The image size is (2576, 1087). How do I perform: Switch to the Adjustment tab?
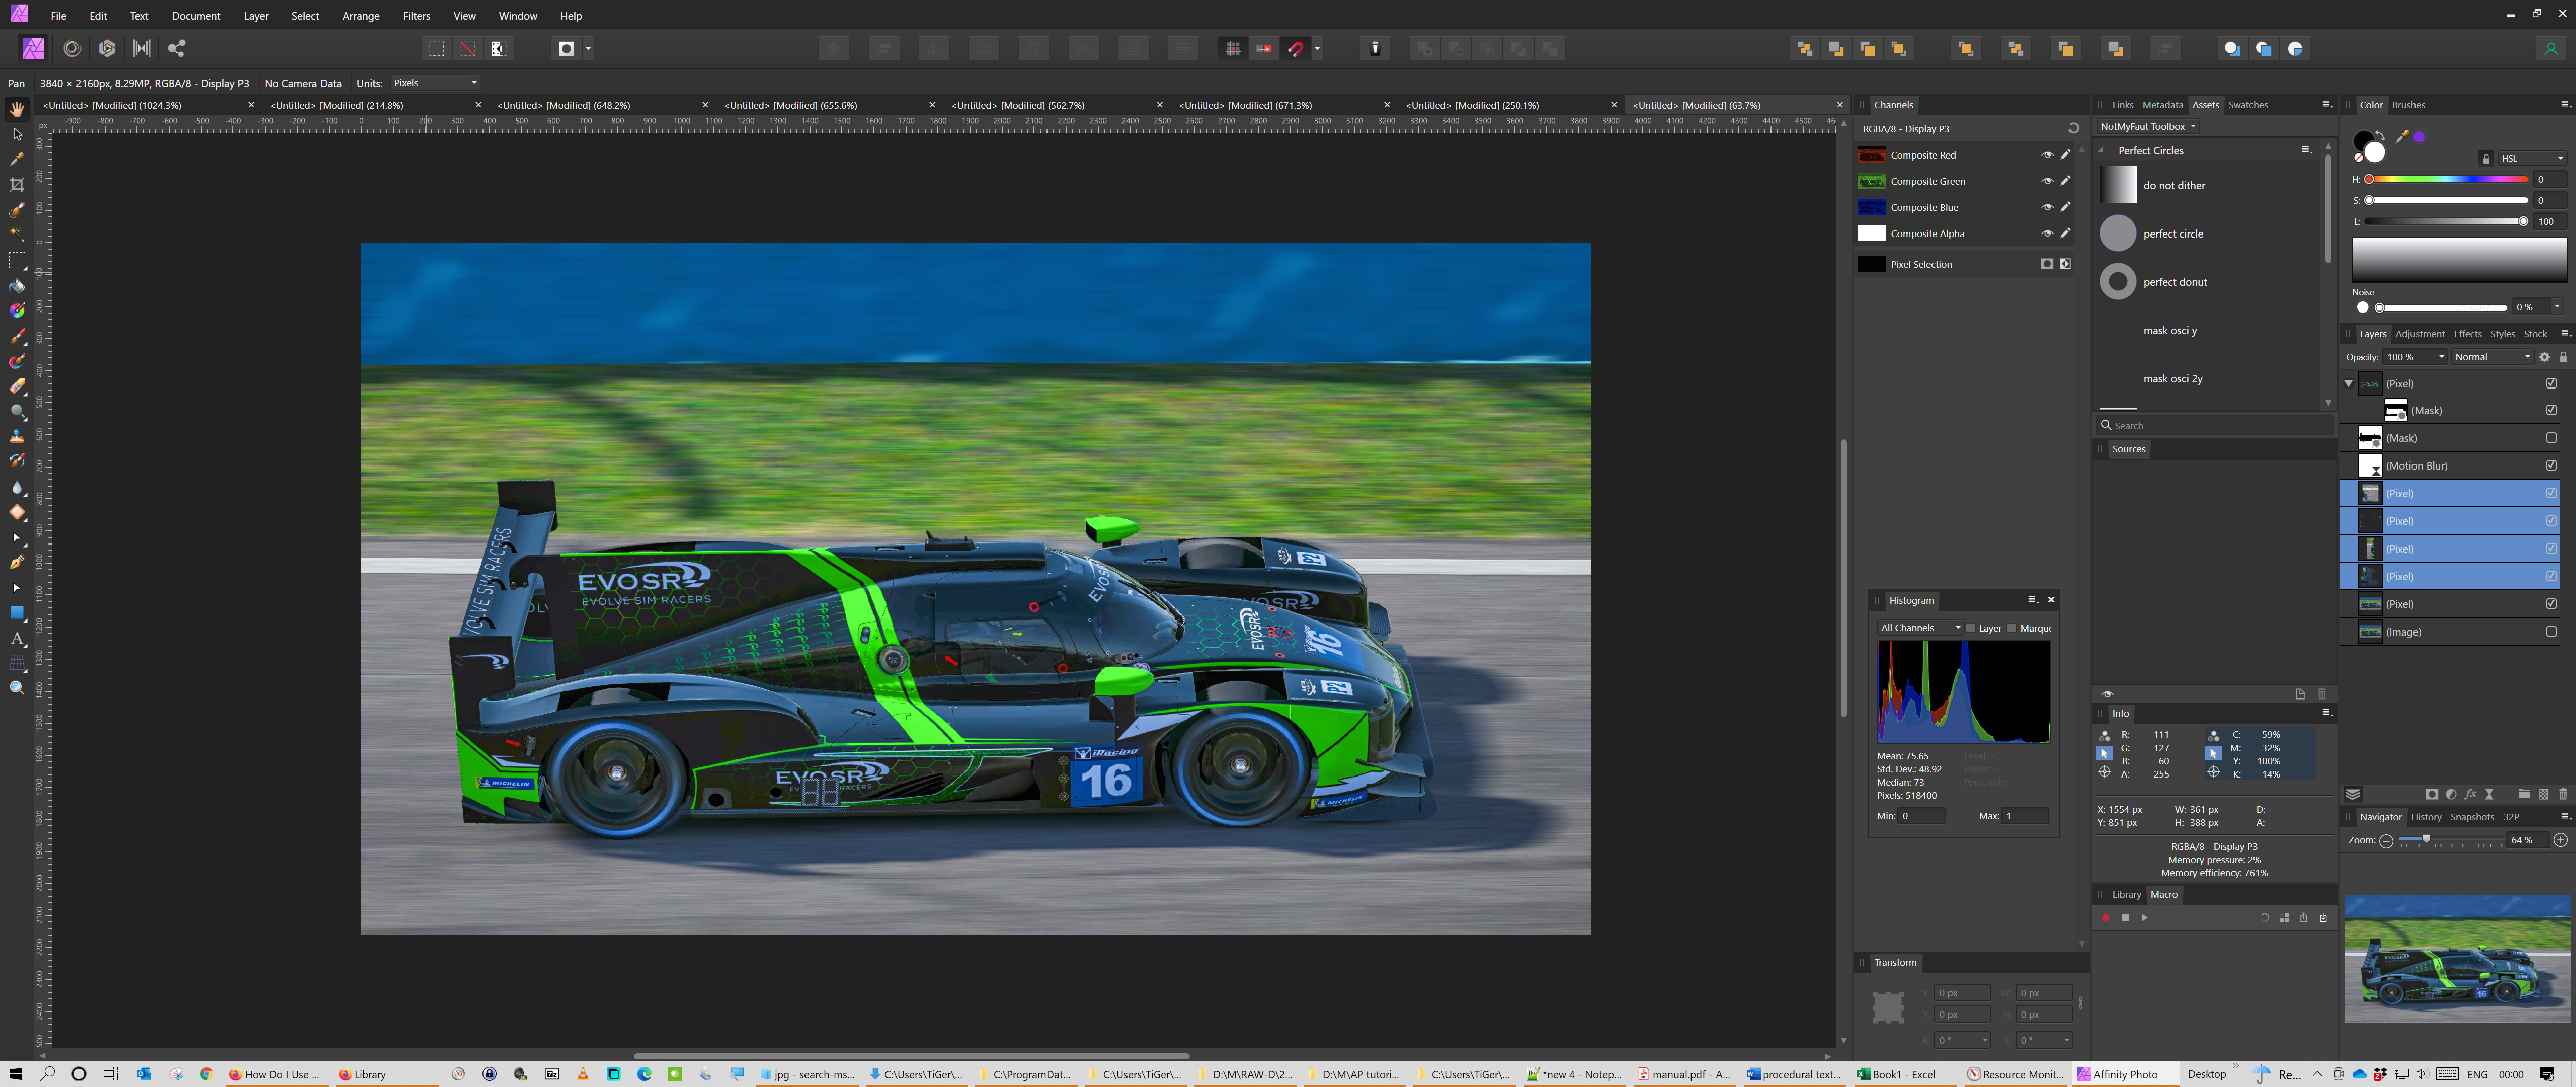[2419, 333]
